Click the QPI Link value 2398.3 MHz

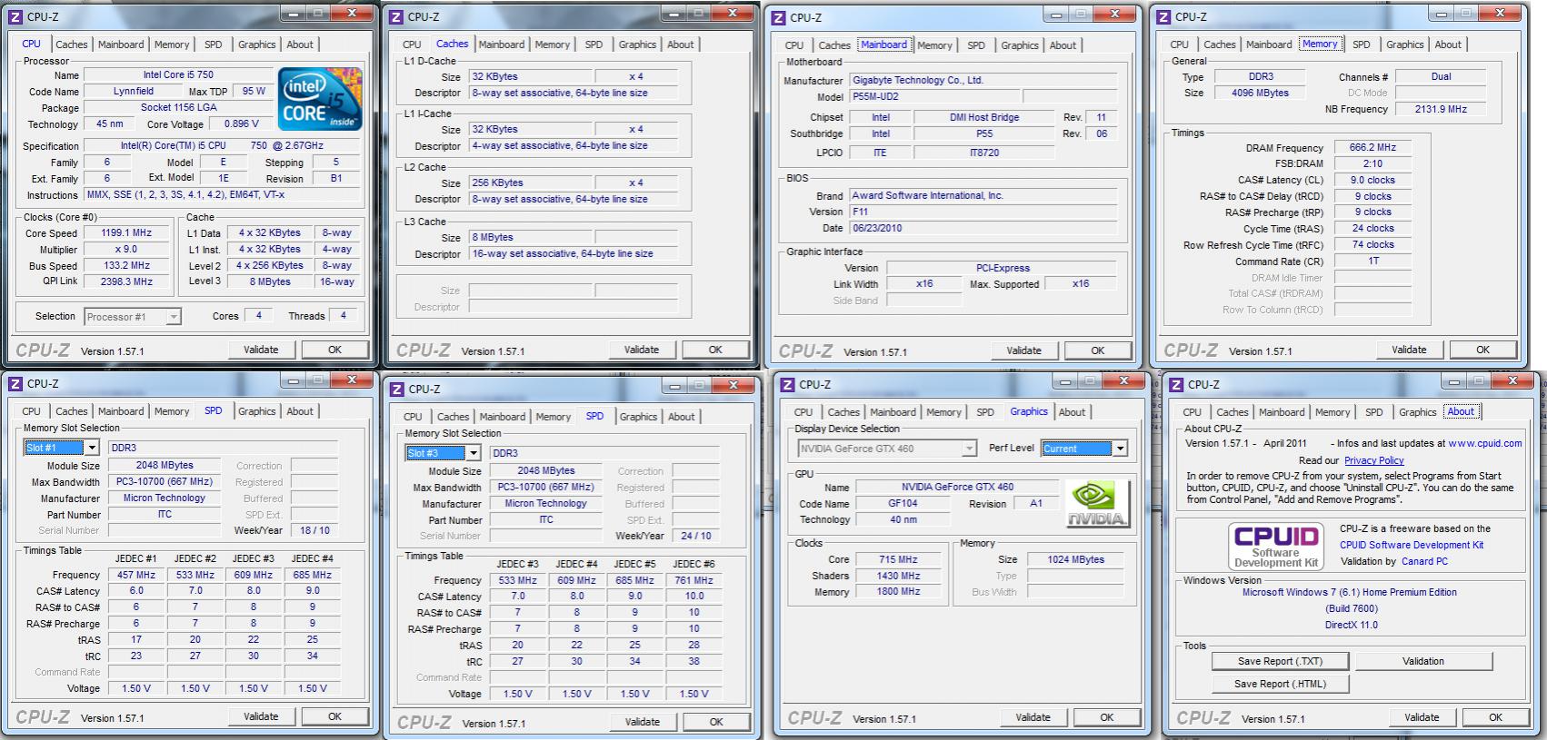pos(126,281)
